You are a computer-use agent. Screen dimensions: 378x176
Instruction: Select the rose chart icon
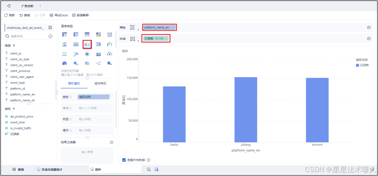click(76, 63)
